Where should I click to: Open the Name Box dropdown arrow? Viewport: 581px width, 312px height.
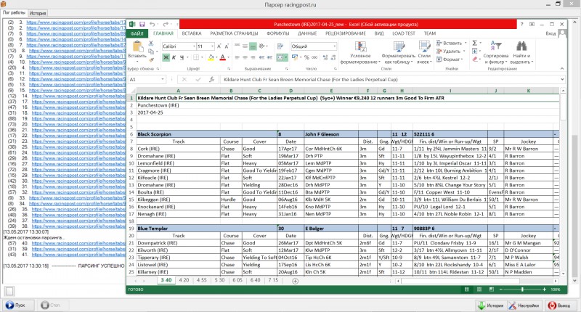pyautogui.click(x=162, y=79)
